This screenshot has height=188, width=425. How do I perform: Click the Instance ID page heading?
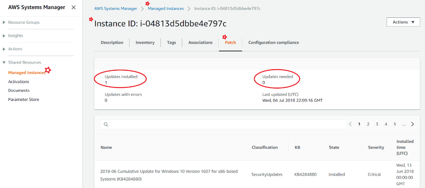click(x=160, y=24)
